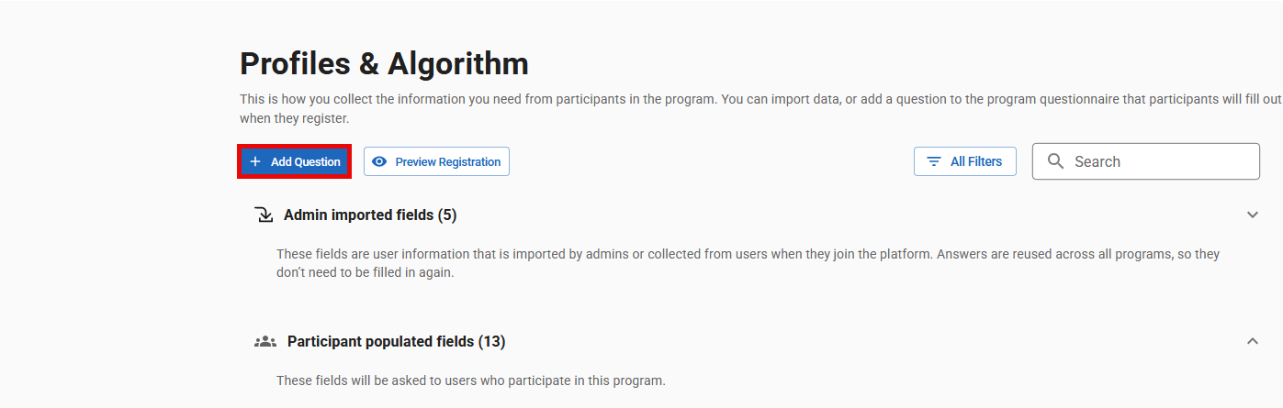The width and height of the screenshot is (1283, 408).
Task: Click the Profiles & Algorithm page heading
Action: tap(384, 64)
